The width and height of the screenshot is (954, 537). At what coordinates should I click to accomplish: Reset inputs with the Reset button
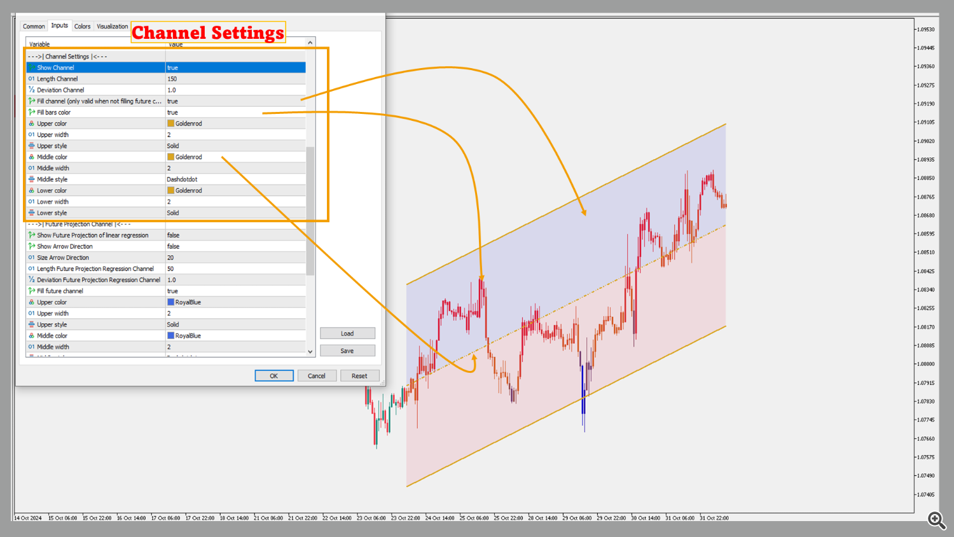(x=359, y=376)
